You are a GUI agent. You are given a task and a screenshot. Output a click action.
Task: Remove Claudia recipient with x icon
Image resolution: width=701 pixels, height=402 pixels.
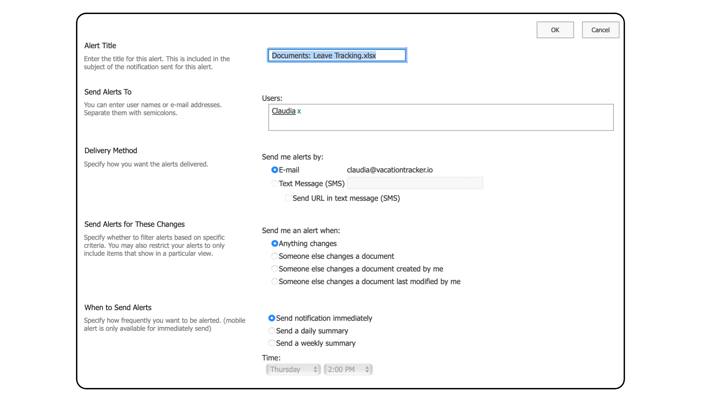coord(299,111)
